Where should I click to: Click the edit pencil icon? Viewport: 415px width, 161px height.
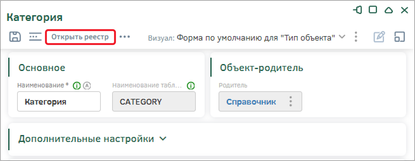[379, 37]
